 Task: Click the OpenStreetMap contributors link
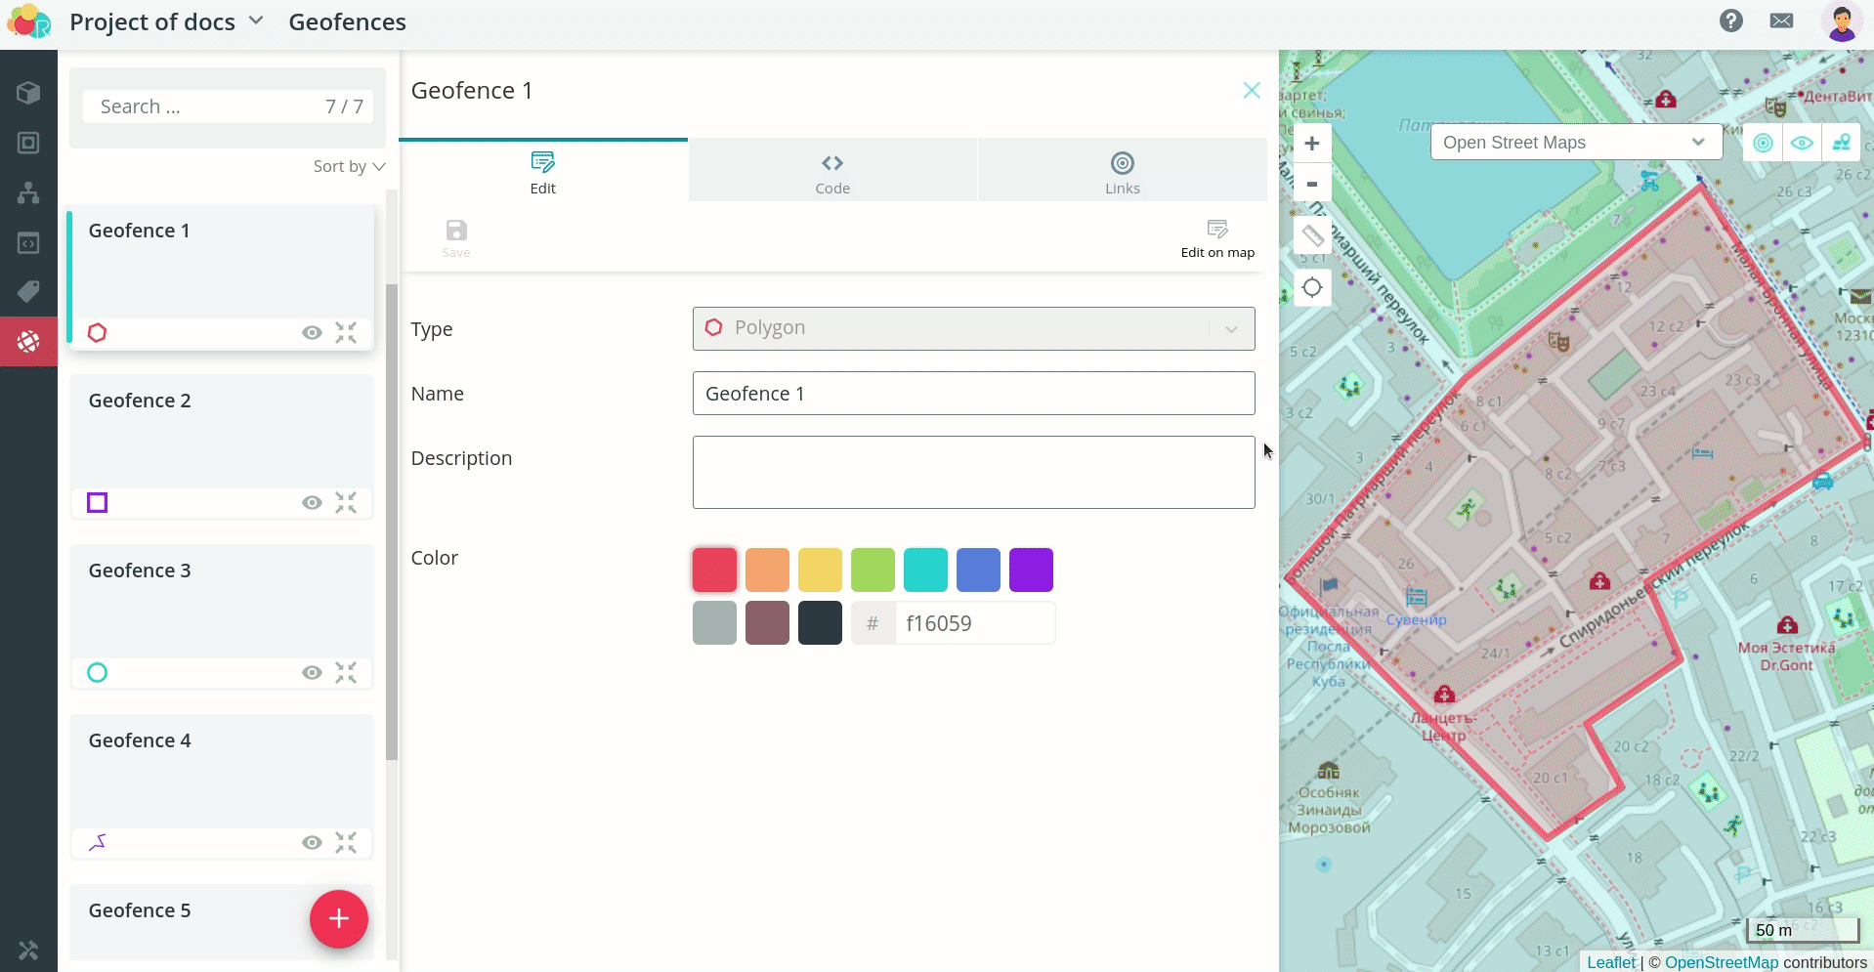pyautogui.click(x=1721, y=962)
